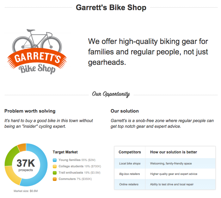Click the yellow College students legend swatch
This screenshot has height=198, width=221.
55,166
